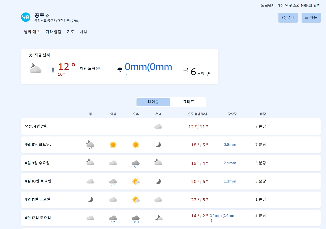Open the 4월 9일 수요일 forecast row
The image size is (326, 229).
171,163
